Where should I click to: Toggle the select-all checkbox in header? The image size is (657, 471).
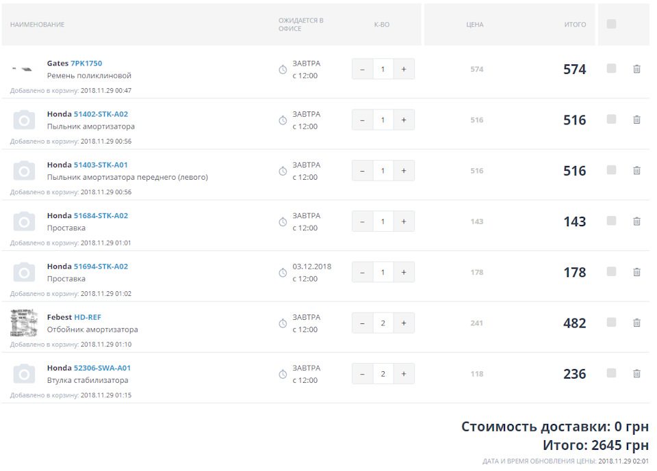611,24
